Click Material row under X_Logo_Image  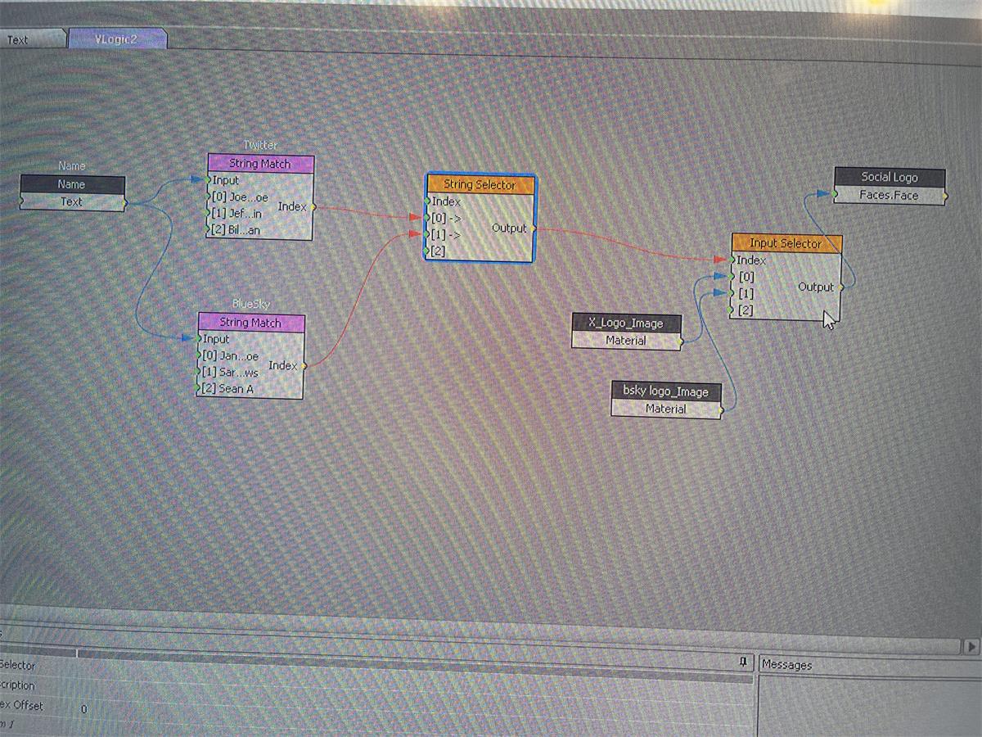click(626, 341)
